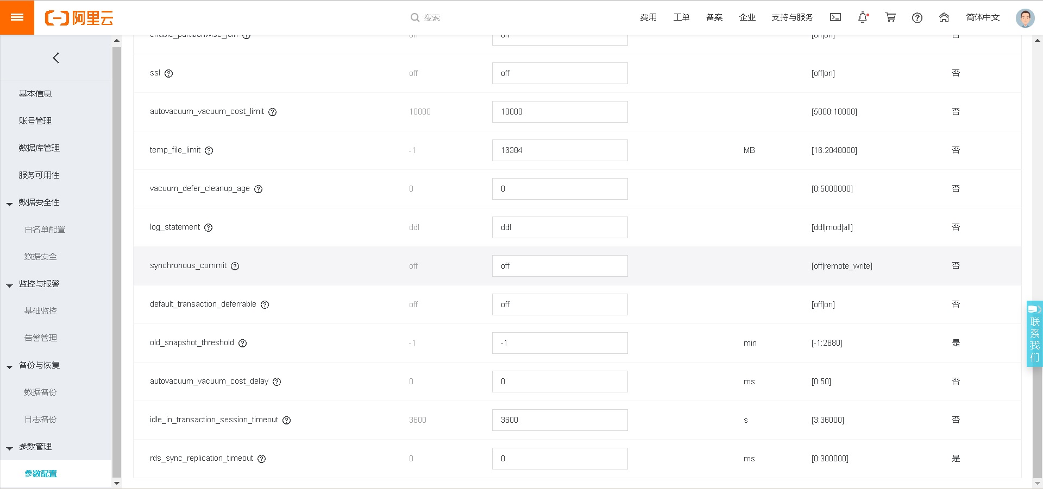
Task: Open the shopping cart
Action: (890, 17)
